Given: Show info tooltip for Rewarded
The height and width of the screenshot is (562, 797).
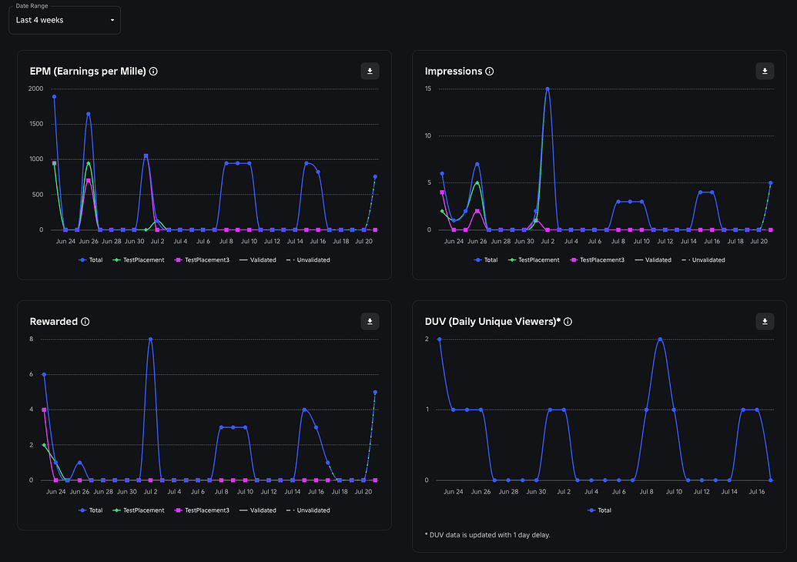Looking at the screenshot, I should pos(85,322).
